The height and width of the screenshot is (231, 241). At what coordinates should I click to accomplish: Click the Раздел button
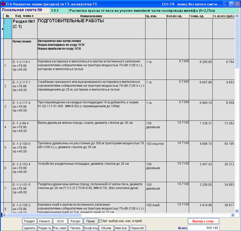coord(29,221)
